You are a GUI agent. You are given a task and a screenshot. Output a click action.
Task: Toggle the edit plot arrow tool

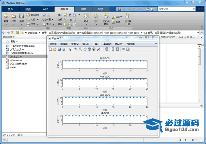pos(70,49)
